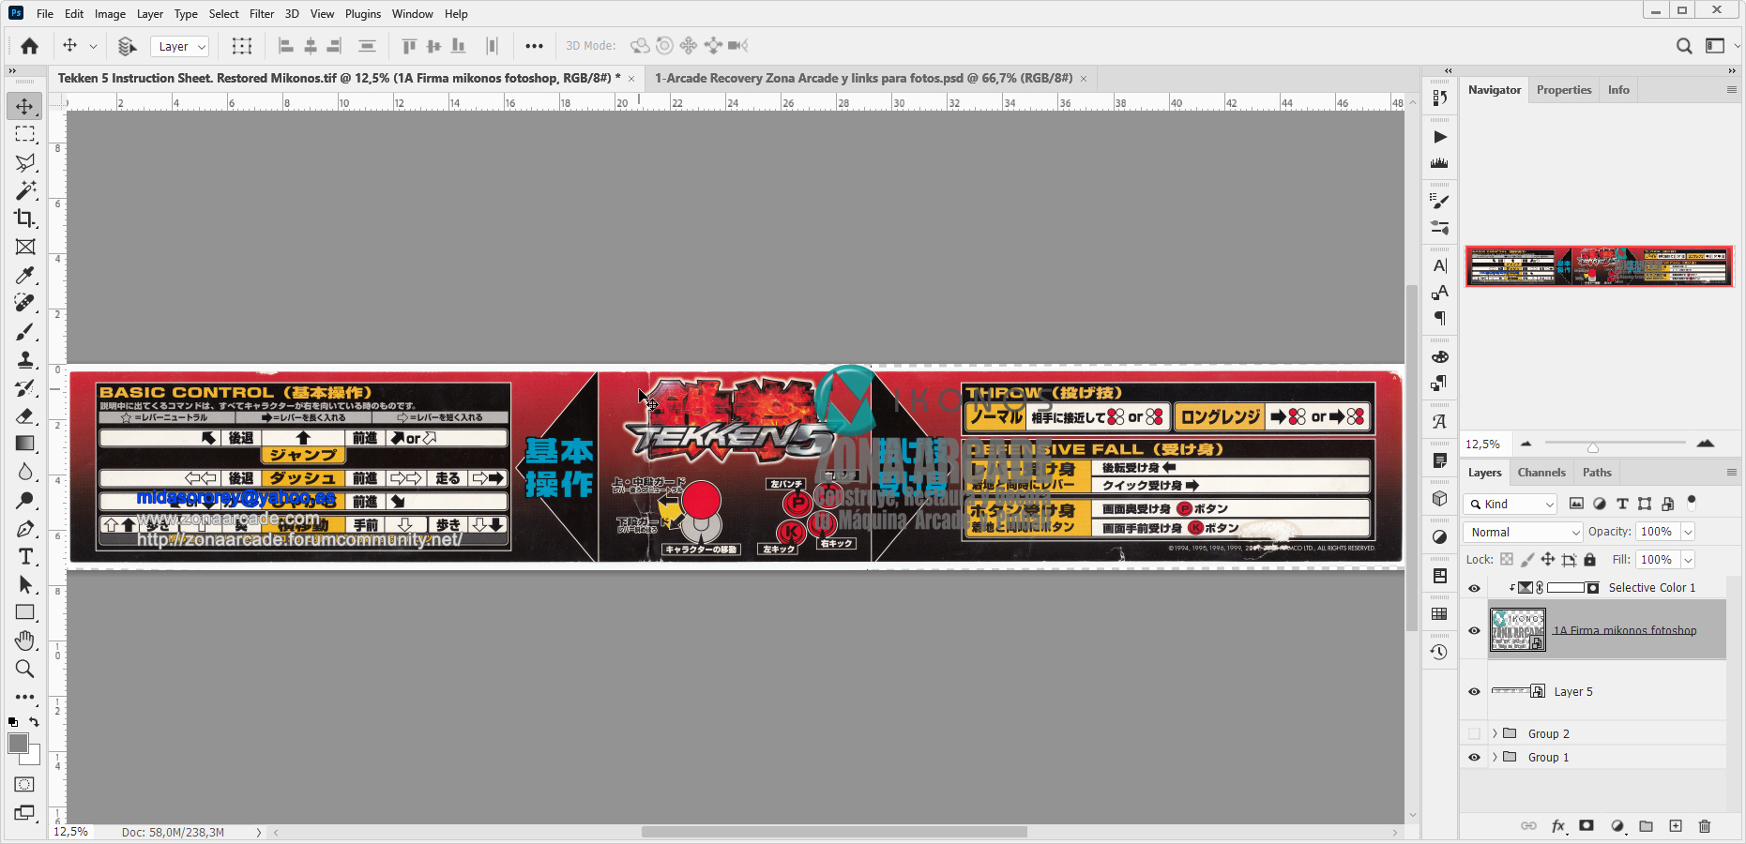
Task: Click the foreground color swatch
Action: 18,744
